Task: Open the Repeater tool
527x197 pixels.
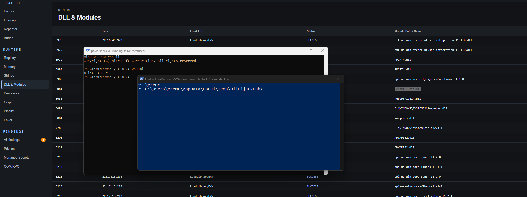Action: tap(11, 29)
